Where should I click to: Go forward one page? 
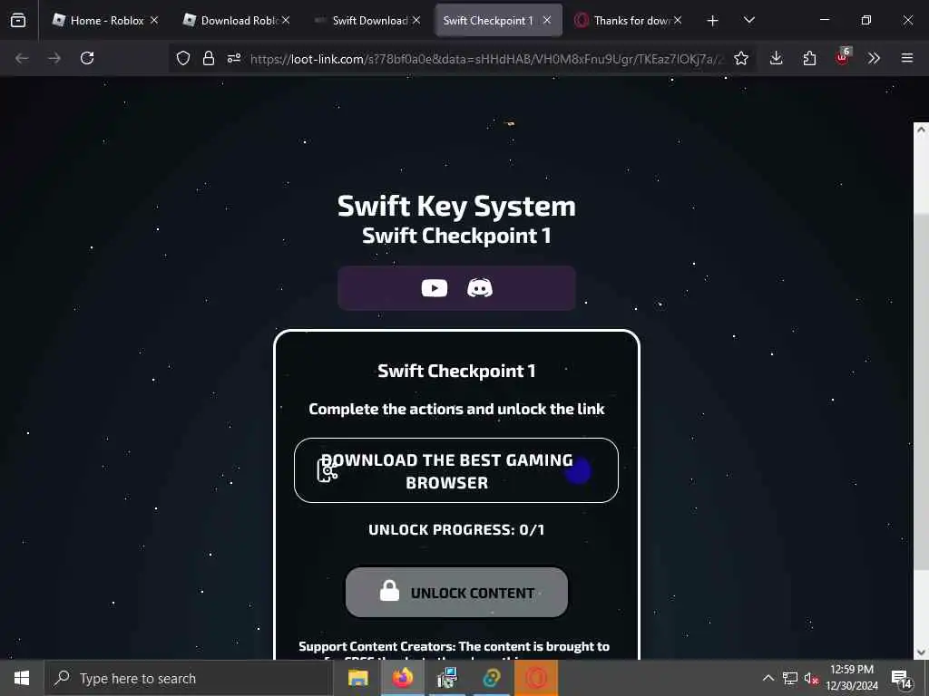[x=54, y=58]
